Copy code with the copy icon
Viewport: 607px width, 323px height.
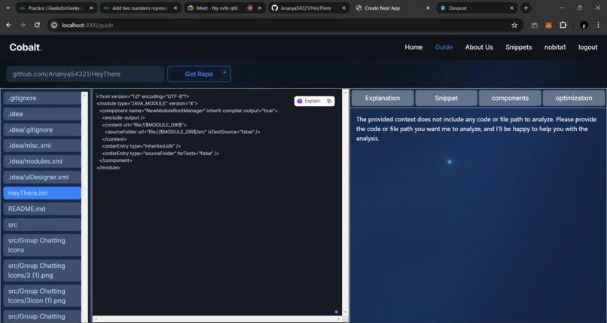coord(329,101)
